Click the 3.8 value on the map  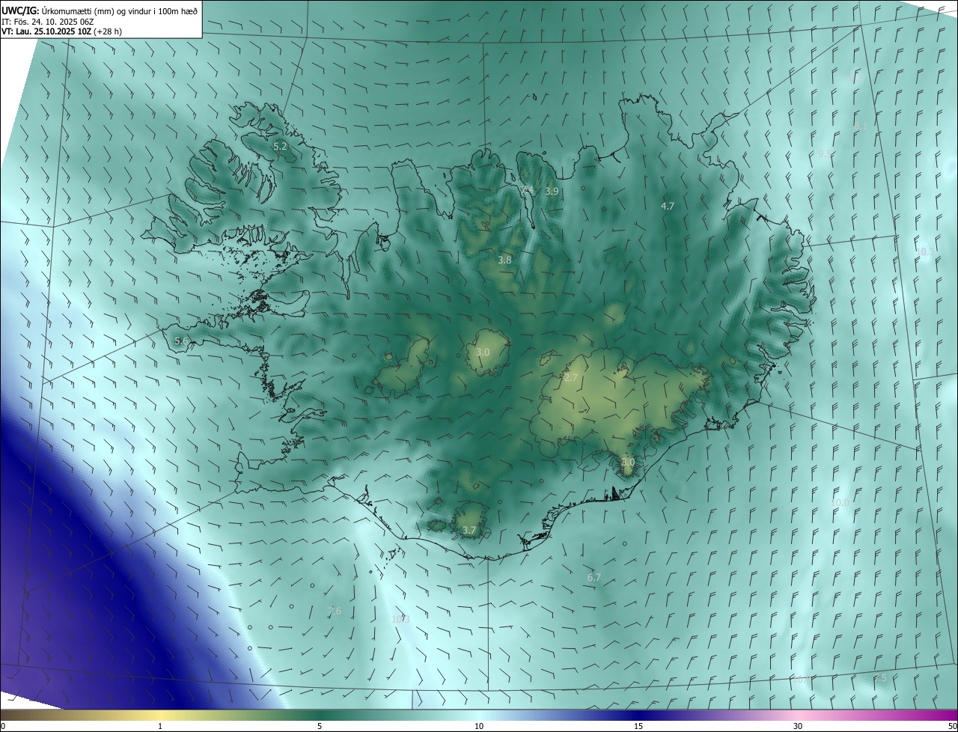505,260
